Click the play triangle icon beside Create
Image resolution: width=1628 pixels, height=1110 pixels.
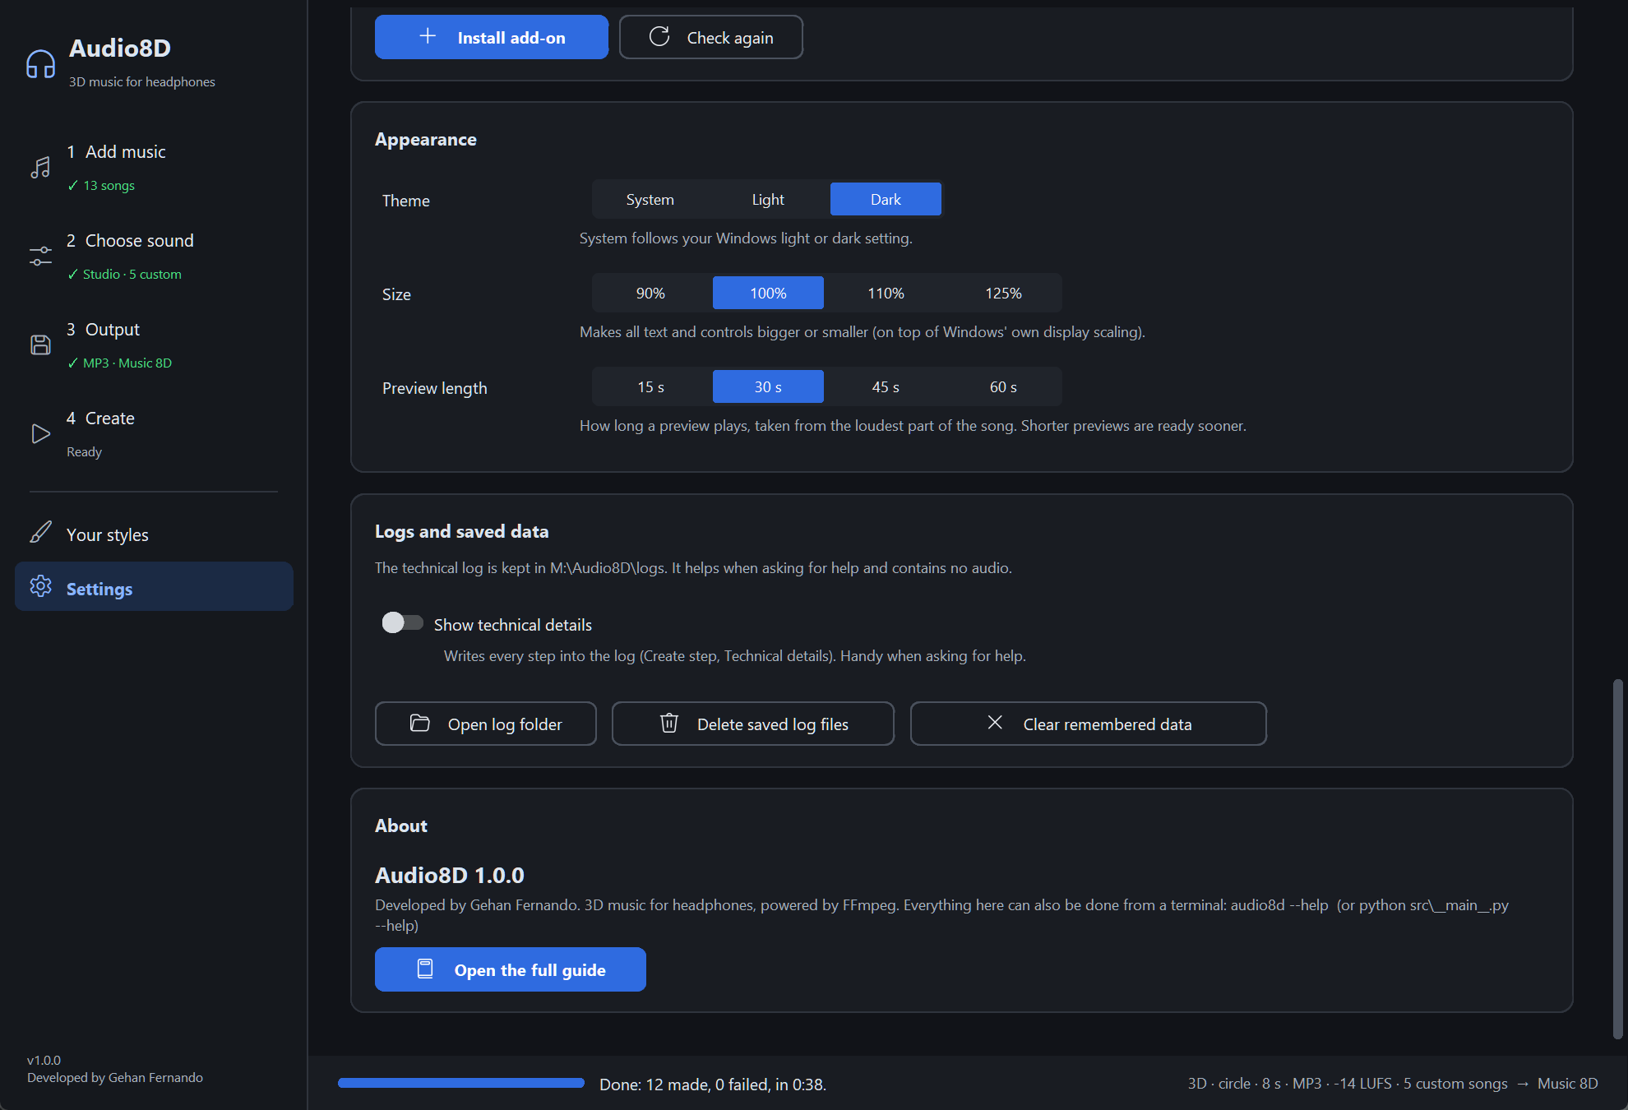point(40,433)
